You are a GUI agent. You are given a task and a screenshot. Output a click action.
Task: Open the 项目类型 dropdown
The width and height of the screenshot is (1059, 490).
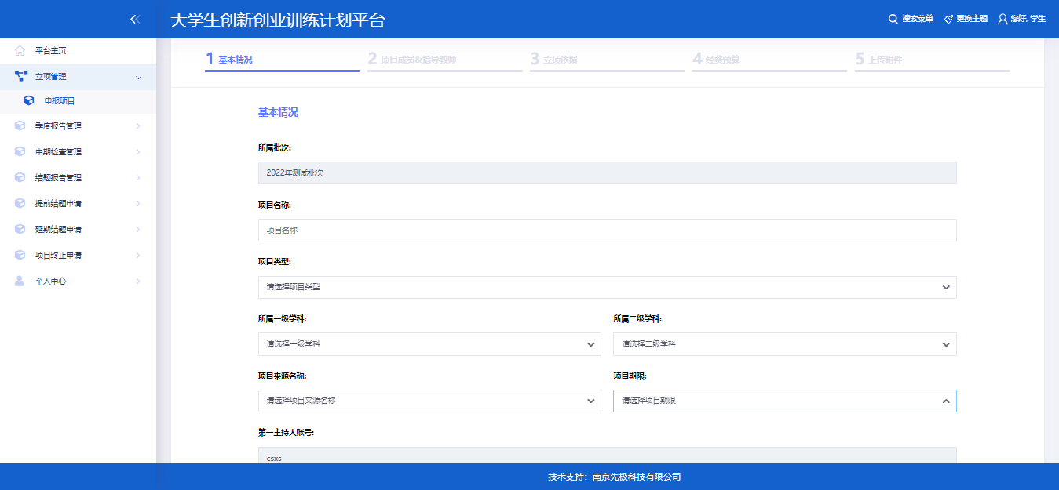607,287
